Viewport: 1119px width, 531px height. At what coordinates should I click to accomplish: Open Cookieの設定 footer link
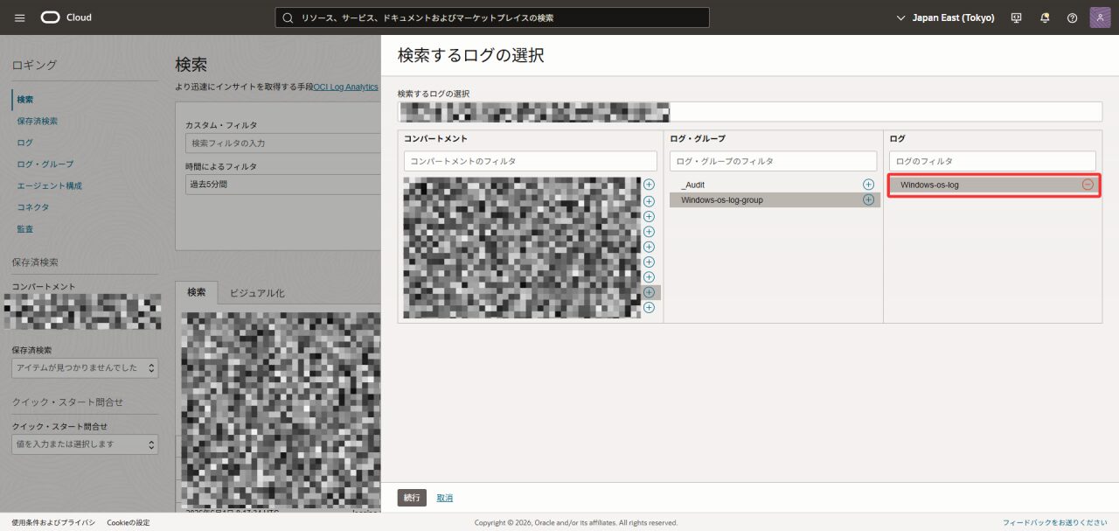129,522
